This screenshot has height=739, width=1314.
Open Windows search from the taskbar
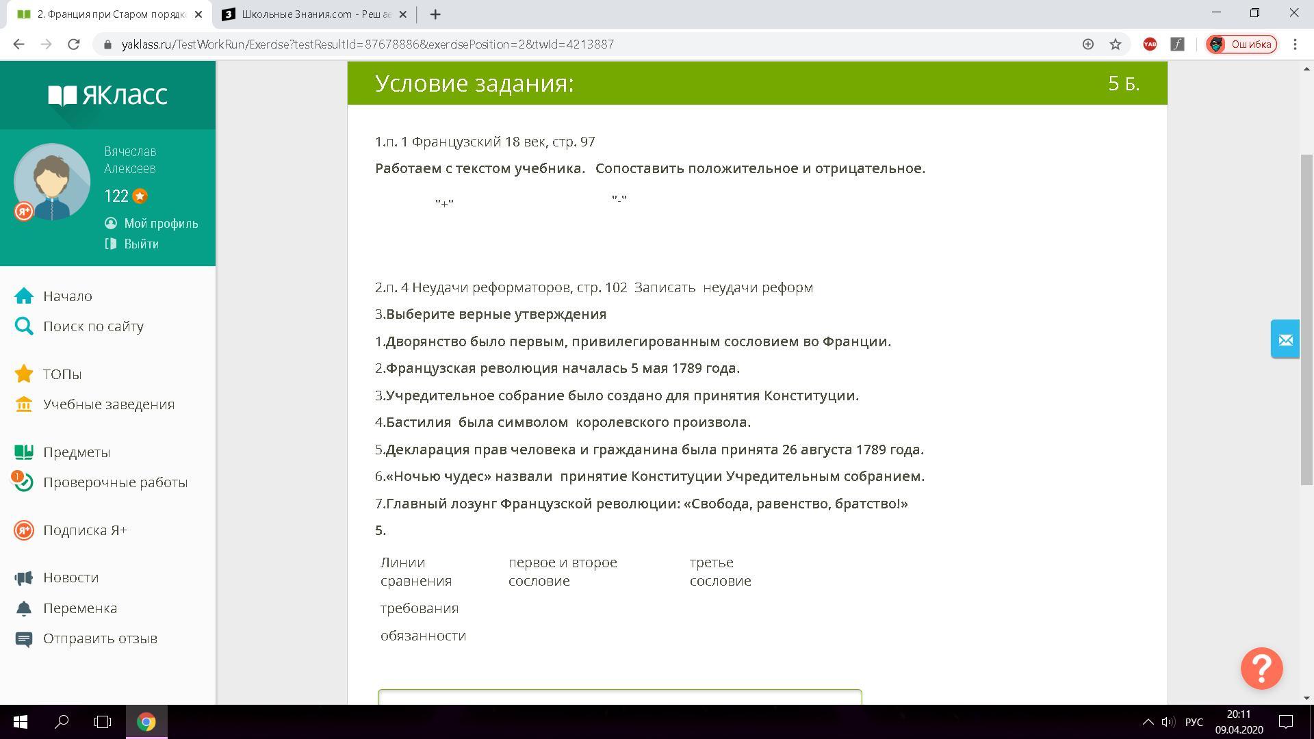(x=62, y=722)
